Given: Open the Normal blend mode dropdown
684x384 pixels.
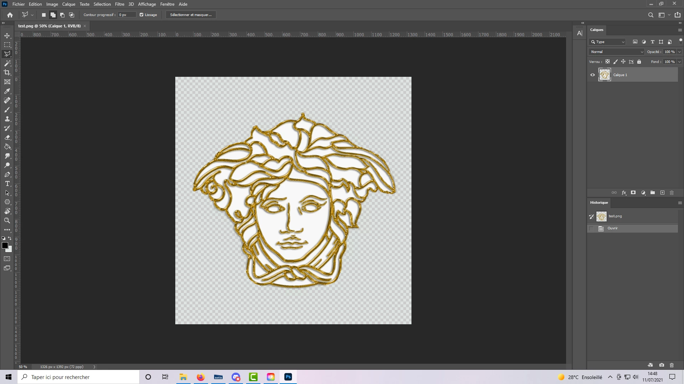Looking at the screenshot, I should [617, 52].
